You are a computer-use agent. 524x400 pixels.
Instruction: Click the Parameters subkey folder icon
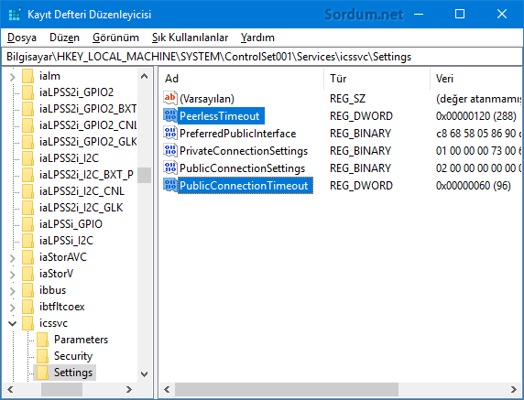coord(42,340)
